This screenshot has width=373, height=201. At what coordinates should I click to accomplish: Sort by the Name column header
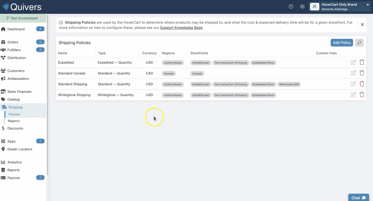pos(63,53)
